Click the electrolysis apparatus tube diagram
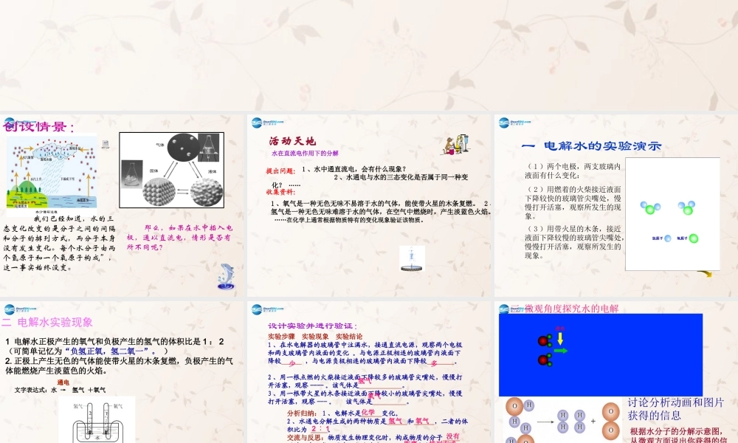Viewport: 738px width, 443px height. (94, 421)
